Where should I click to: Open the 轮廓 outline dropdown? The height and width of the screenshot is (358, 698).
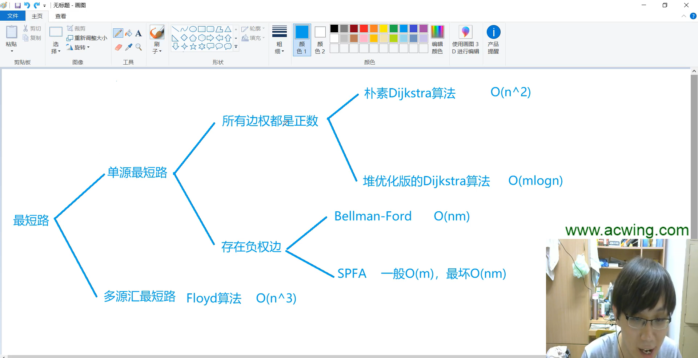253,28
